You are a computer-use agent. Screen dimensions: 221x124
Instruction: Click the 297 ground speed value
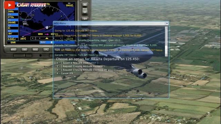coord(23,39)
